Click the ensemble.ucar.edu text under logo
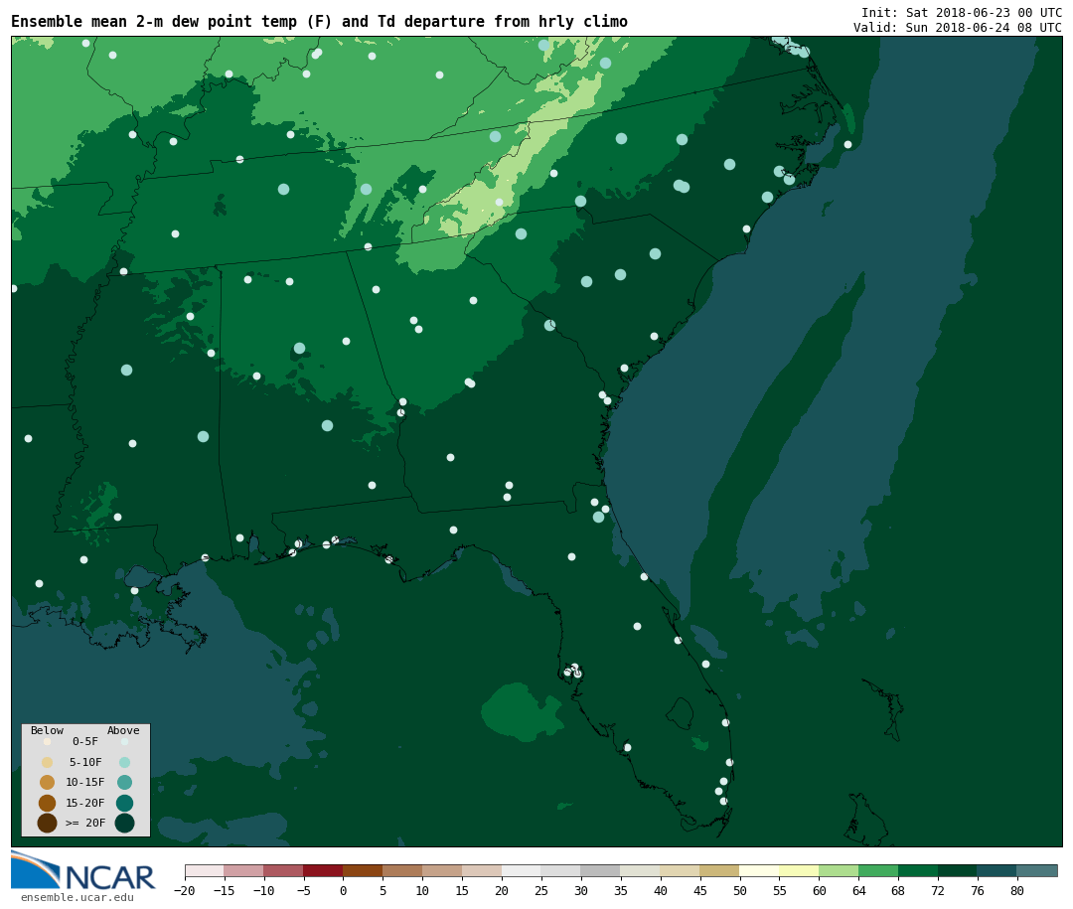 tap(77, 897)
